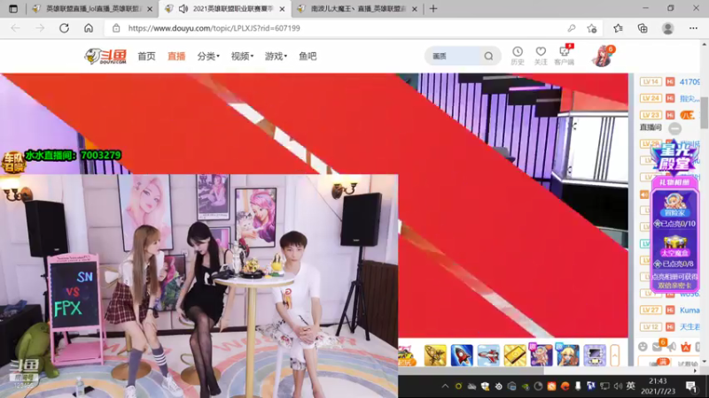
Task: Open the emoji picker in chat
Action: pyautogui.click(x=643, y=347)
